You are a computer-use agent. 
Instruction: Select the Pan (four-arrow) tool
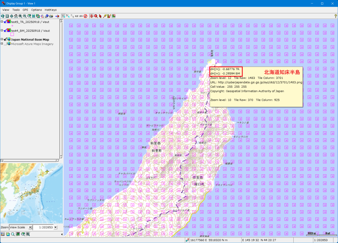pos(12,16)
